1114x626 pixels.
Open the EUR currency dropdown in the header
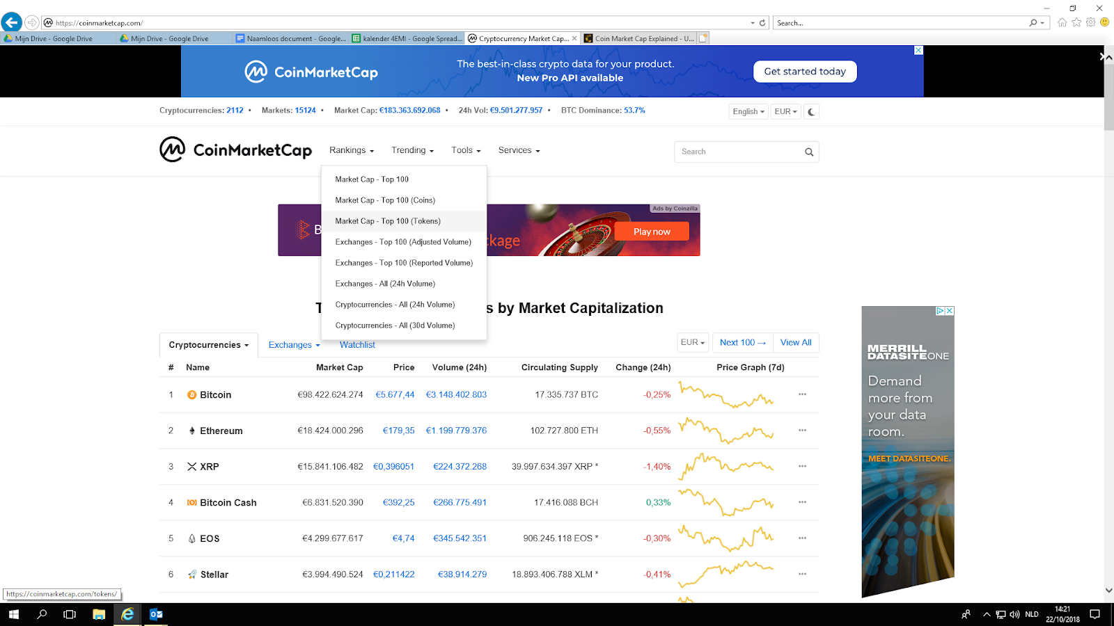[786, 111]
